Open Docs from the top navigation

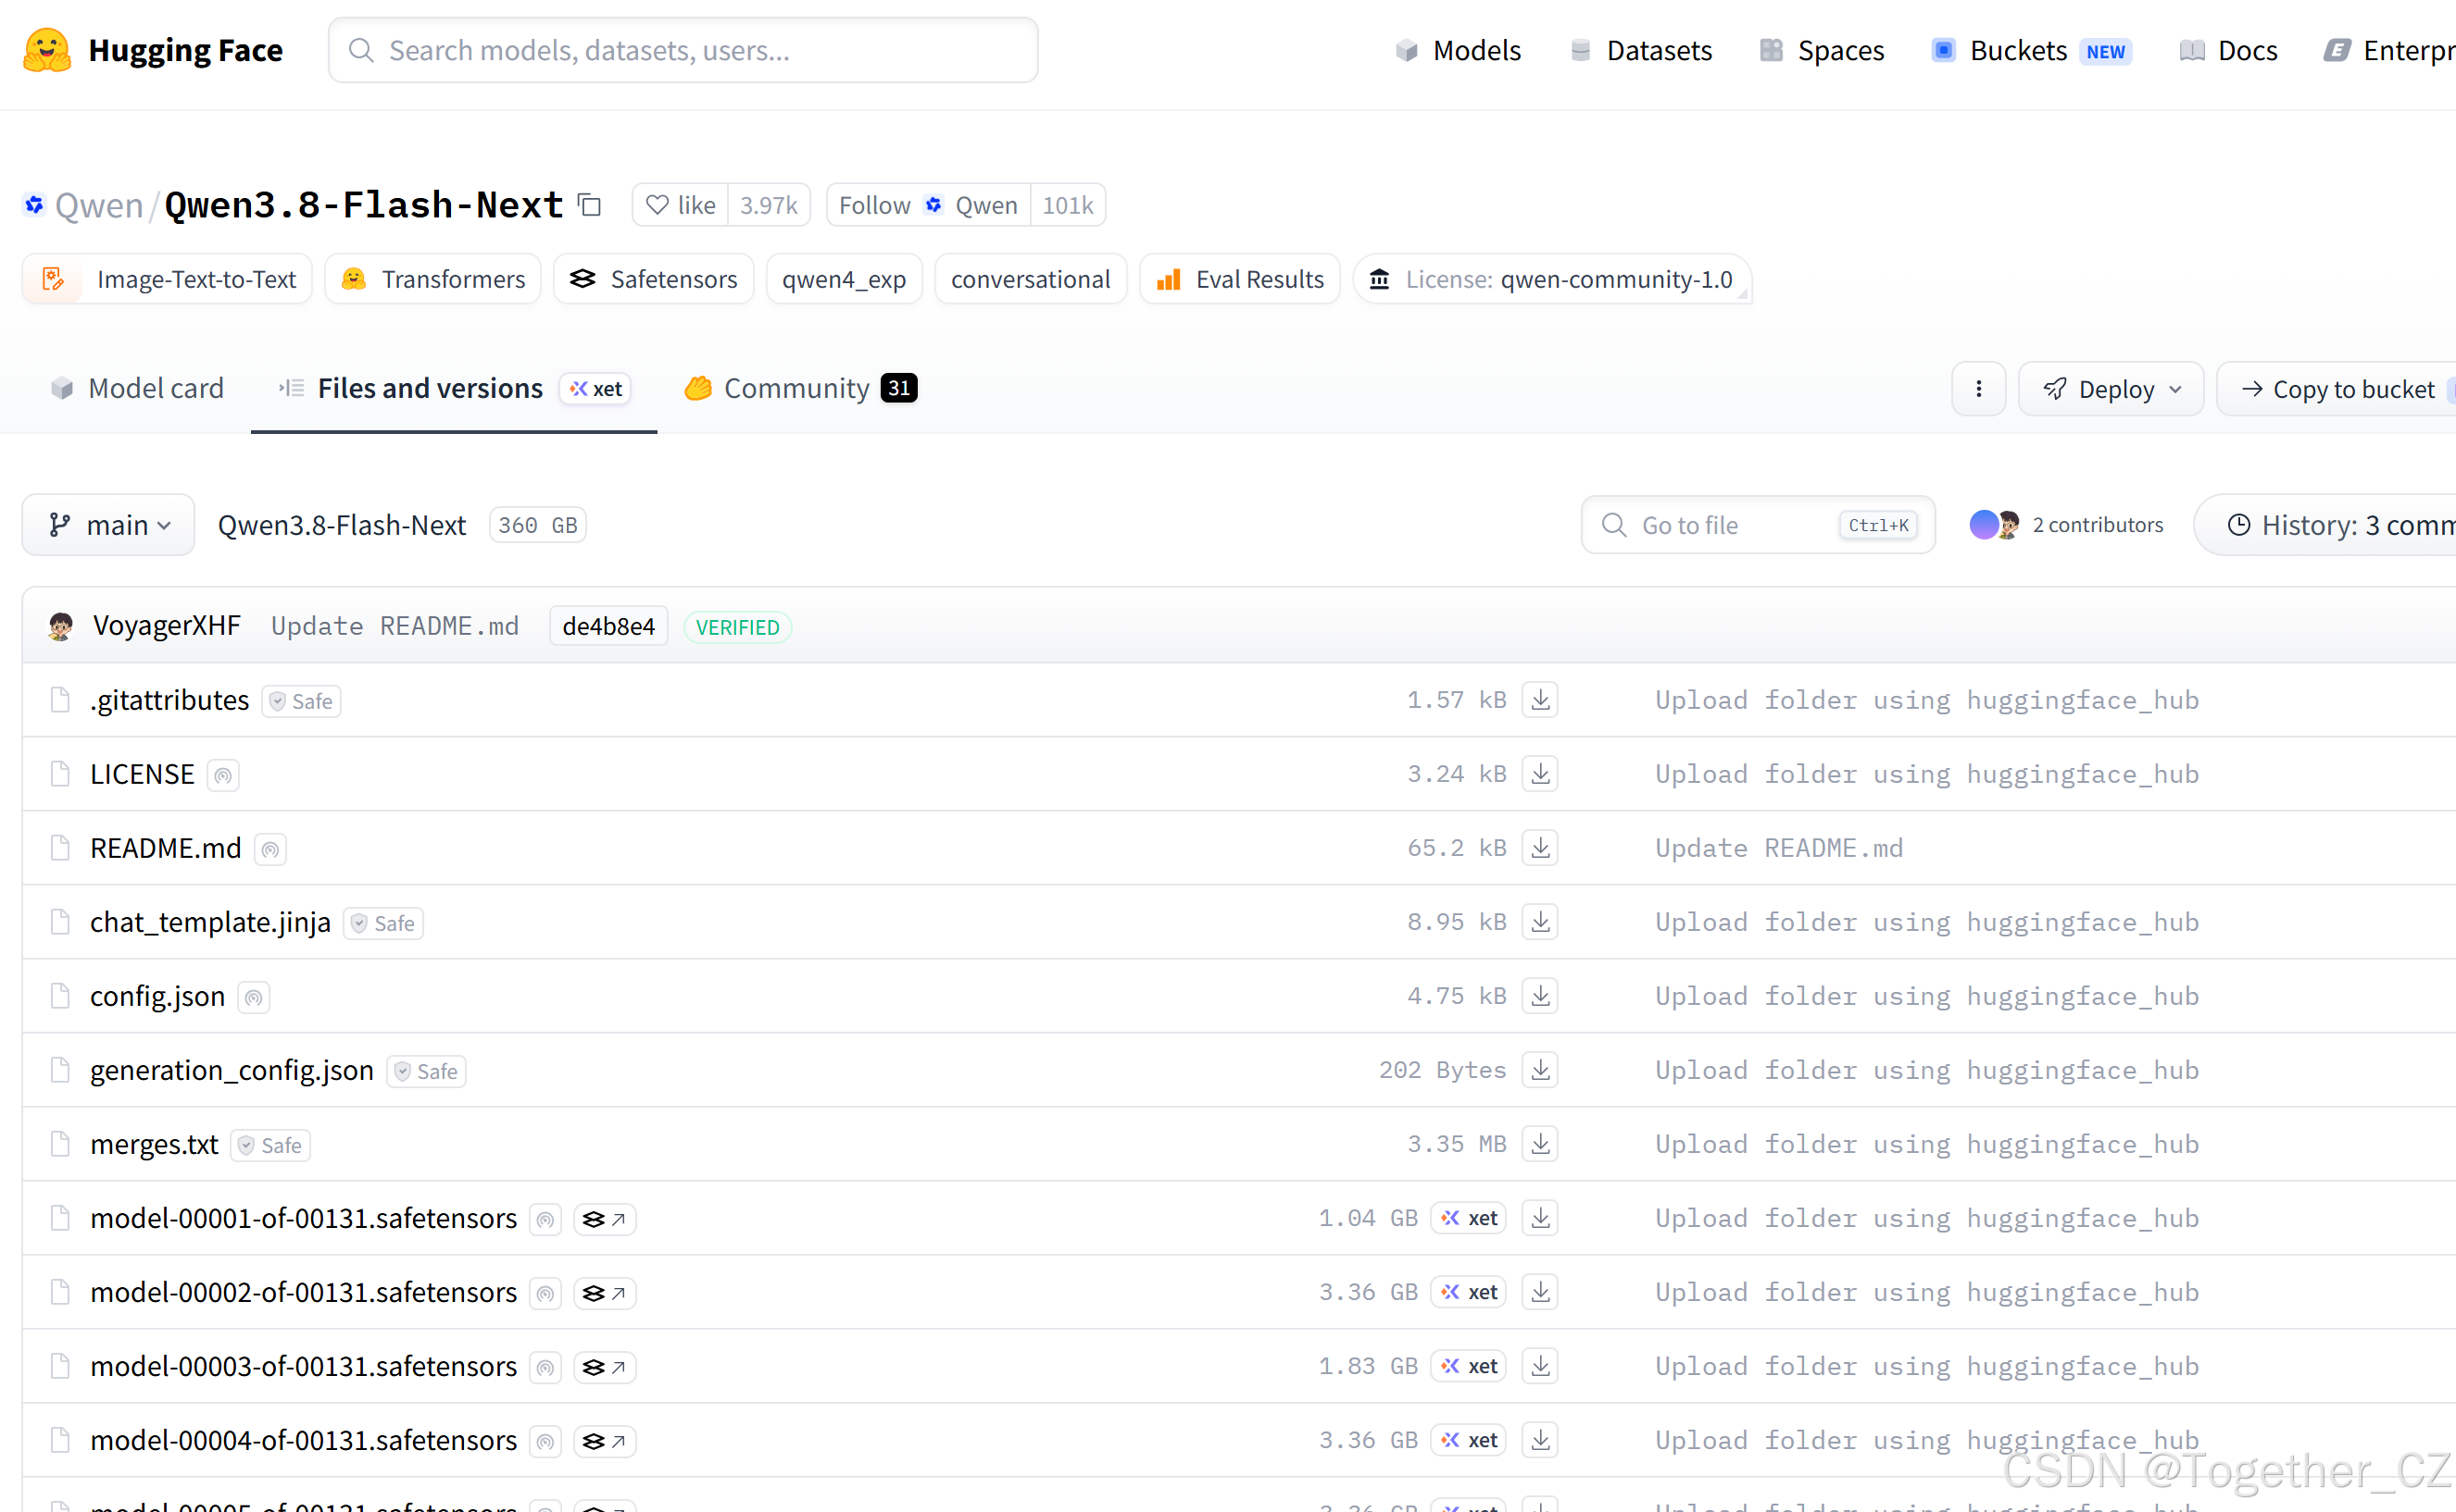tap(2228, 50)
